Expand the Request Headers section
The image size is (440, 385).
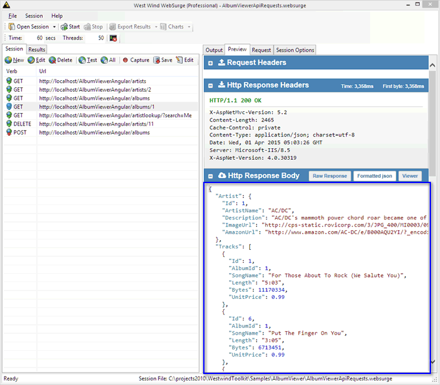tap(210, 63)
